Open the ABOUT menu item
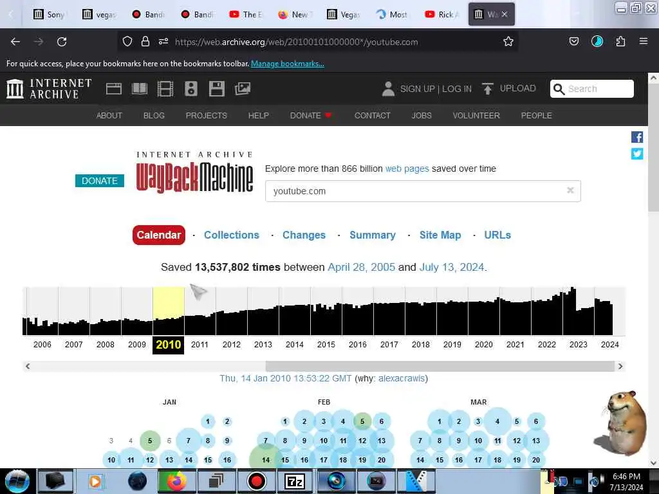 (x=109, y=116)
